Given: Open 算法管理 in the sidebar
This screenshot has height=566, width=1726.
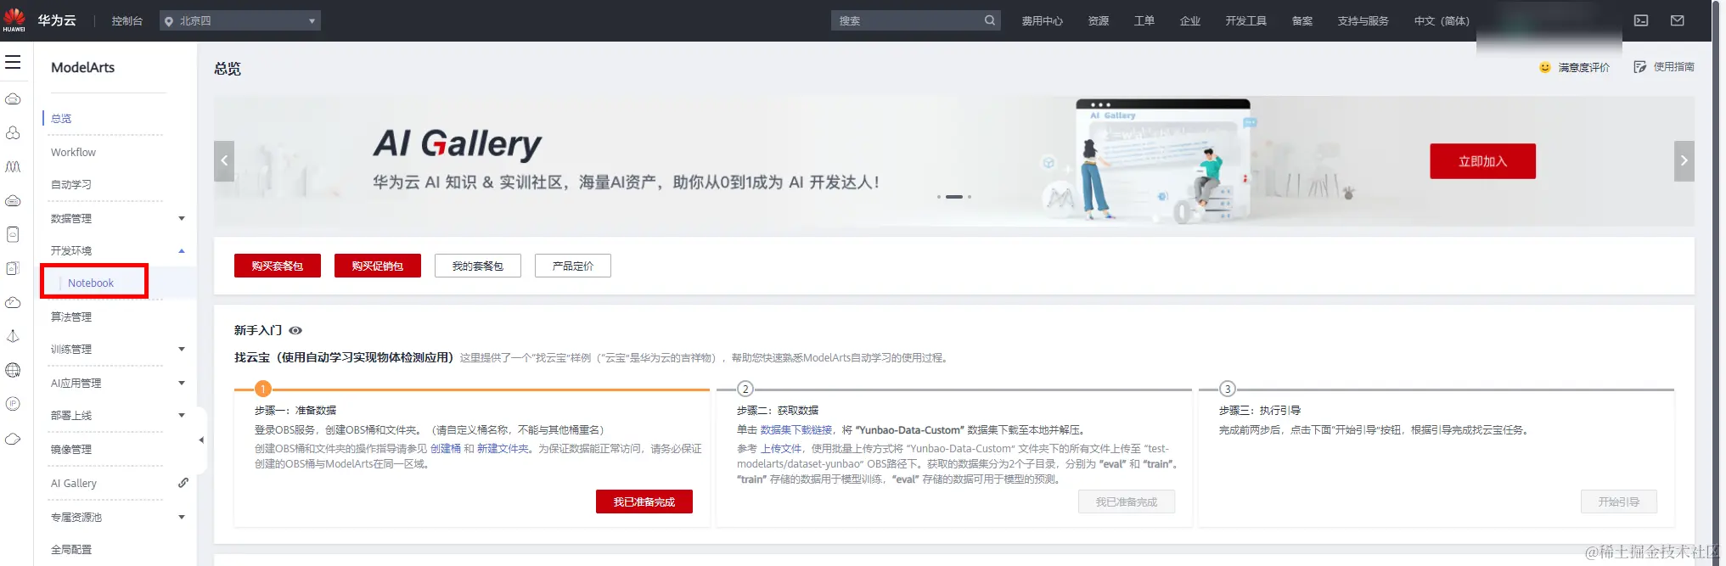Looking at the screenshot, I should (x=71, y=317).
